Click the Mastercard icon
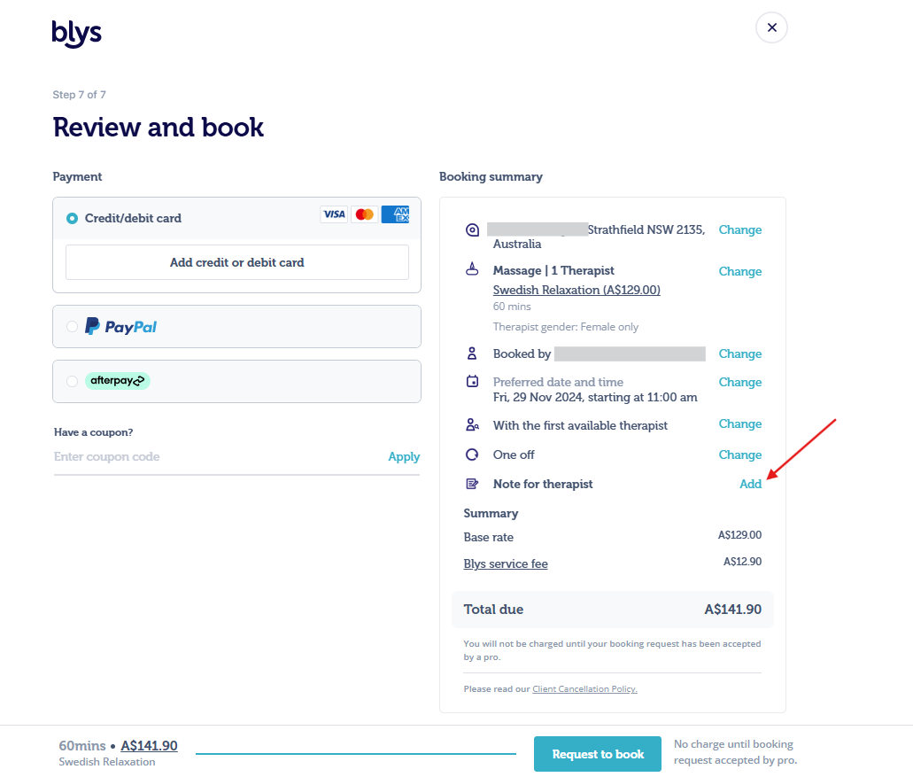 365,214
